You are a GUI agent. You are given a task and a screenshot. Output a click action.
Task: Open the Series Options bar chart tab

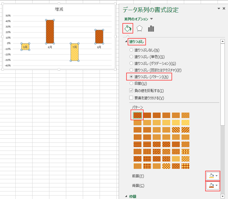pos(151,28)
